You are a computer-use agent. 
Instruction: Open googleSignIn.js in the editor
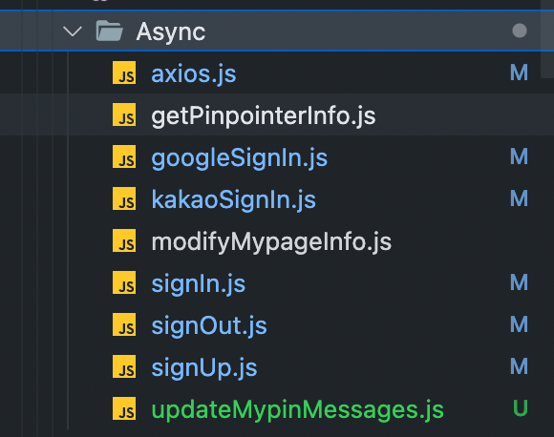click(x=239, y=158)
